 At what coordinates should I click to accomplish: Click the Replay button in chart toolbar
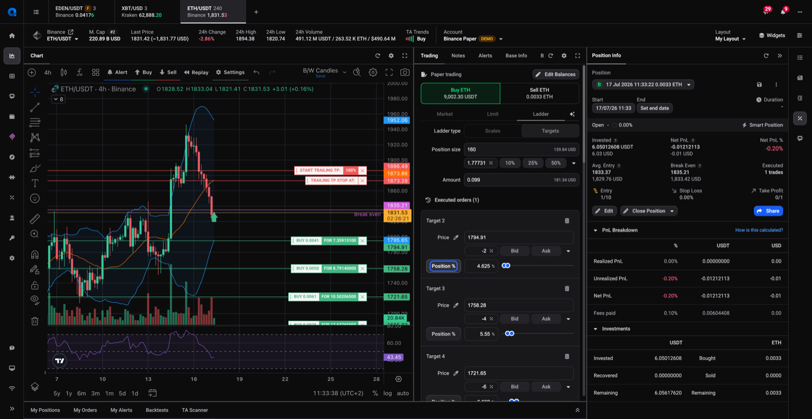tap(196, 72)
